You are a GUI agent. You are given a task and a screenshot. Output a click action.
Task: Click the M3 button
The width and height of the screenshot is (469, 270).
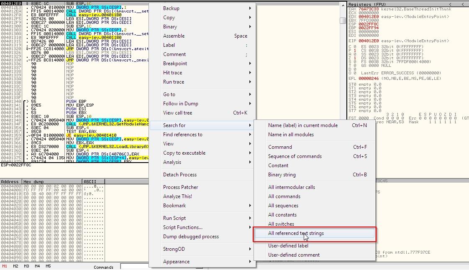pos(26,266)
